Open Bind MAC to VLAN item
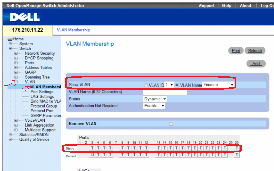This screenshot has width=274, height=171. (45, 101)
